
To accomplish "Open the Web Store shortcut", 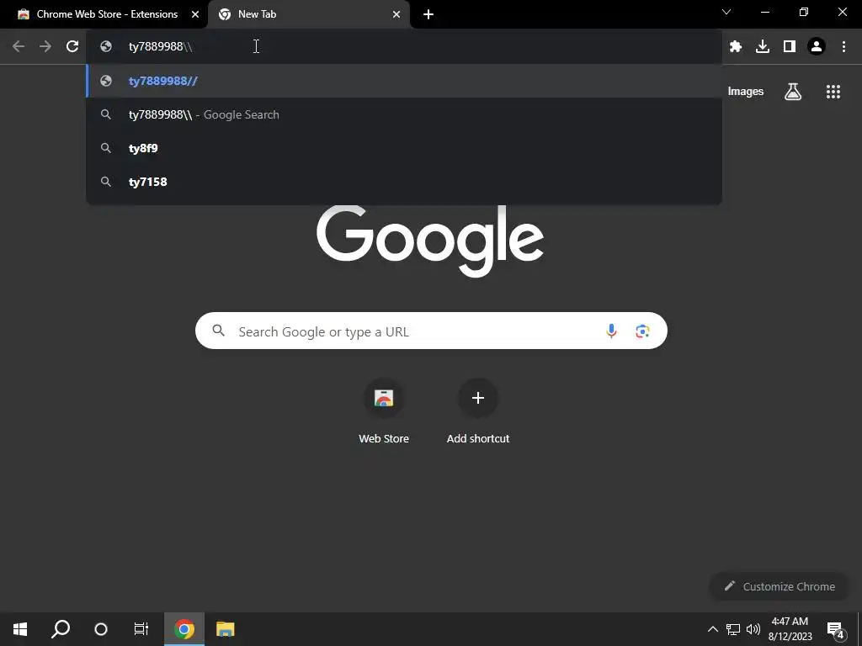I will click(384, 410).
